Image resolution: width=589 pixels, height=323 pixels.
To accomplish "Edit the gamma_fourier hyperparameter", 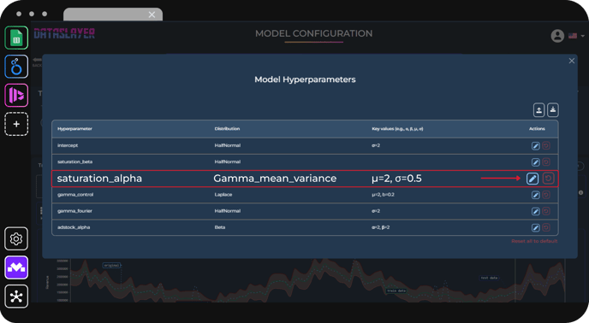I will pos(536,211).
